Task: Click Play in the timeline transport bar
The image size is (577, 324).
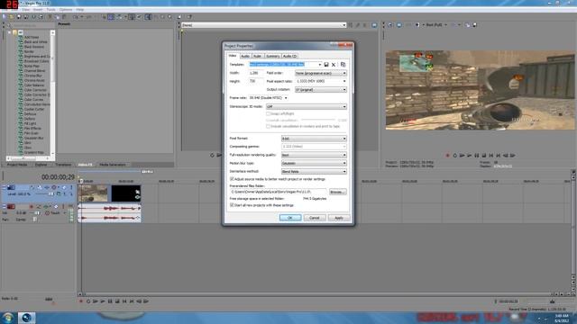Action: pos(103,301)
